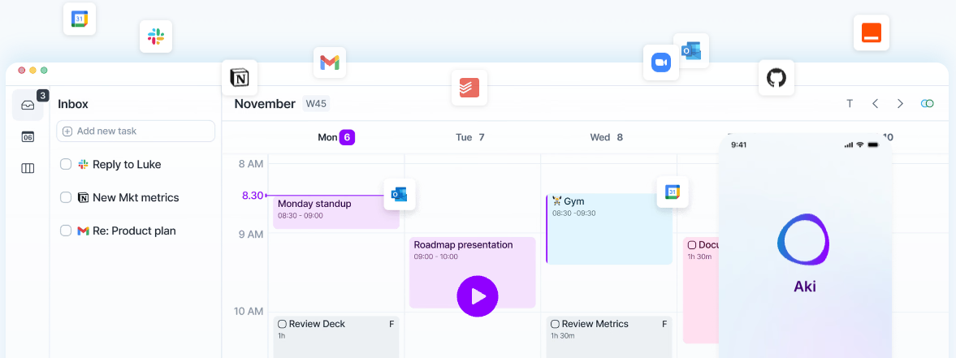Click the Add new task input field
Image resolution: width=956 pixels, height=358 pixels.
(136, 131)
